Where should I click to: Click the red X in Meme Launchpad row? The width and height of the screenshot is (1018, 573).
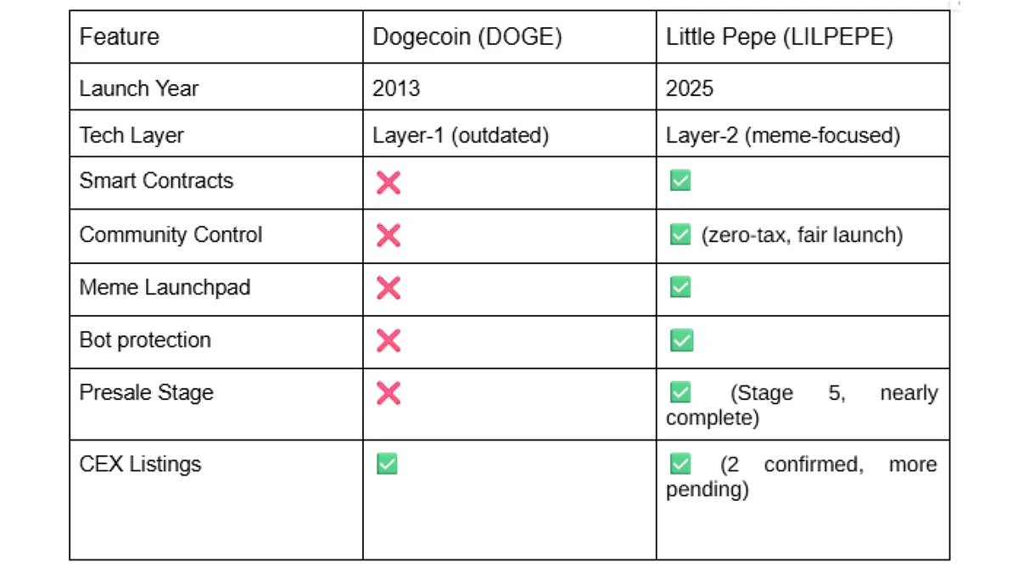(388, 288)
